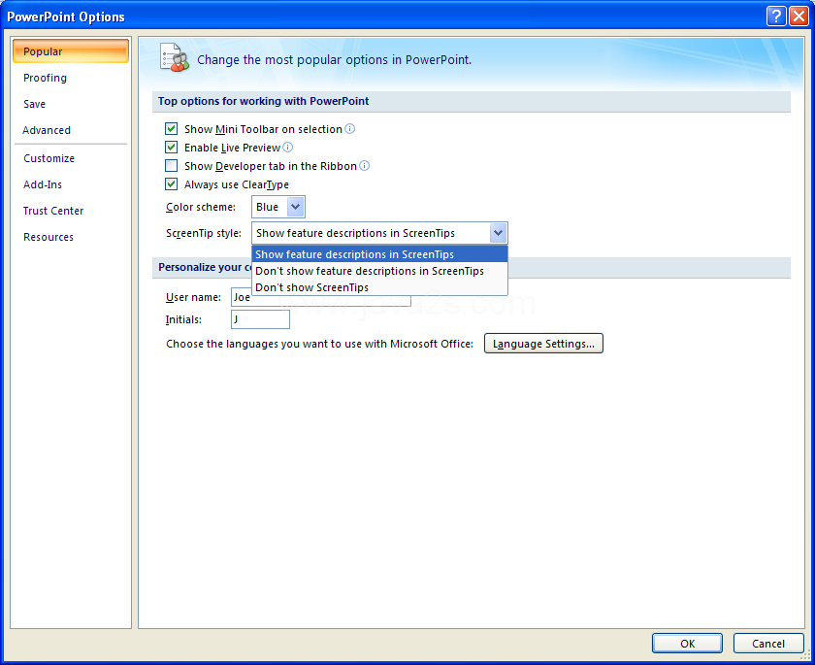Close the PowerPoint Options dialog
815x665 pixels.
[799, 17]
